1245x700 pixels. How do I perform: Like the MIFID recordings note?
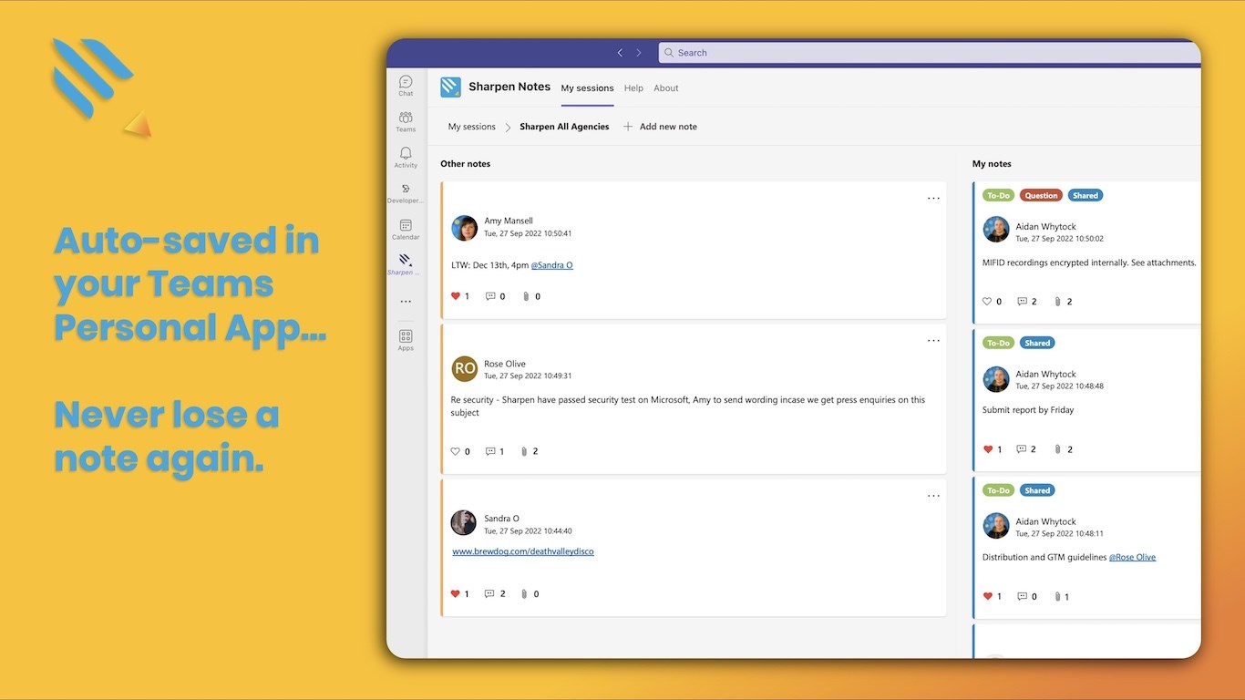987,302
